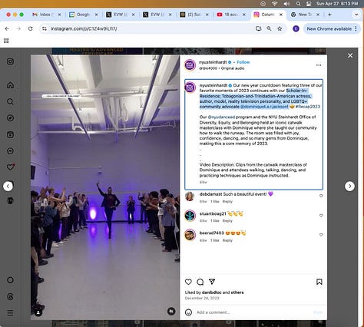Go to next post with right arrow
The height and width of the screenshot is (327, 364).
pyautogui.click(x=349, y=186)
